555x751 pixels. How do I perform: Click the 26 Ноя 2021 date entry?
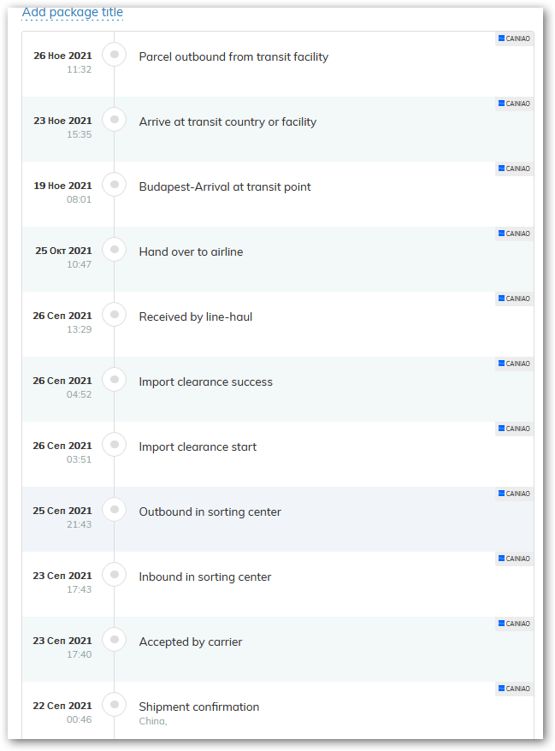click(62, 56)
